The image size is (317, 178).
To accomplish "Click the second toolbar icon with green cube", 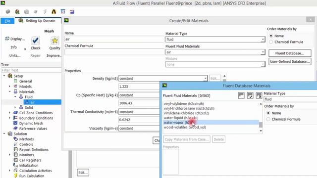I will tap(17, 12).
